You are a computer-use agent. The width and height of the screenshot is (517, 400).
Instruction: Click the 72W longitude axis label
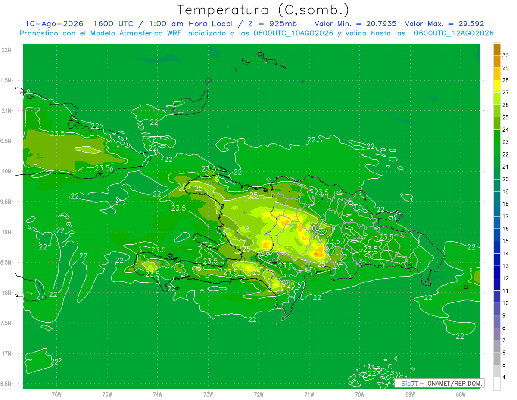point(258,394)
